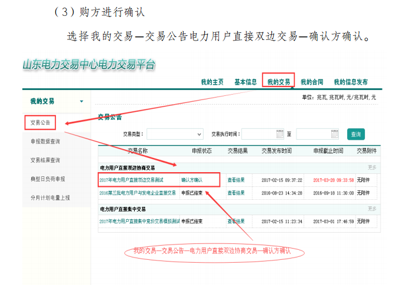Expand the 交易类型 dropdown
The height and width of the screenshot is (285, 406).
click(x=174, y=134)
